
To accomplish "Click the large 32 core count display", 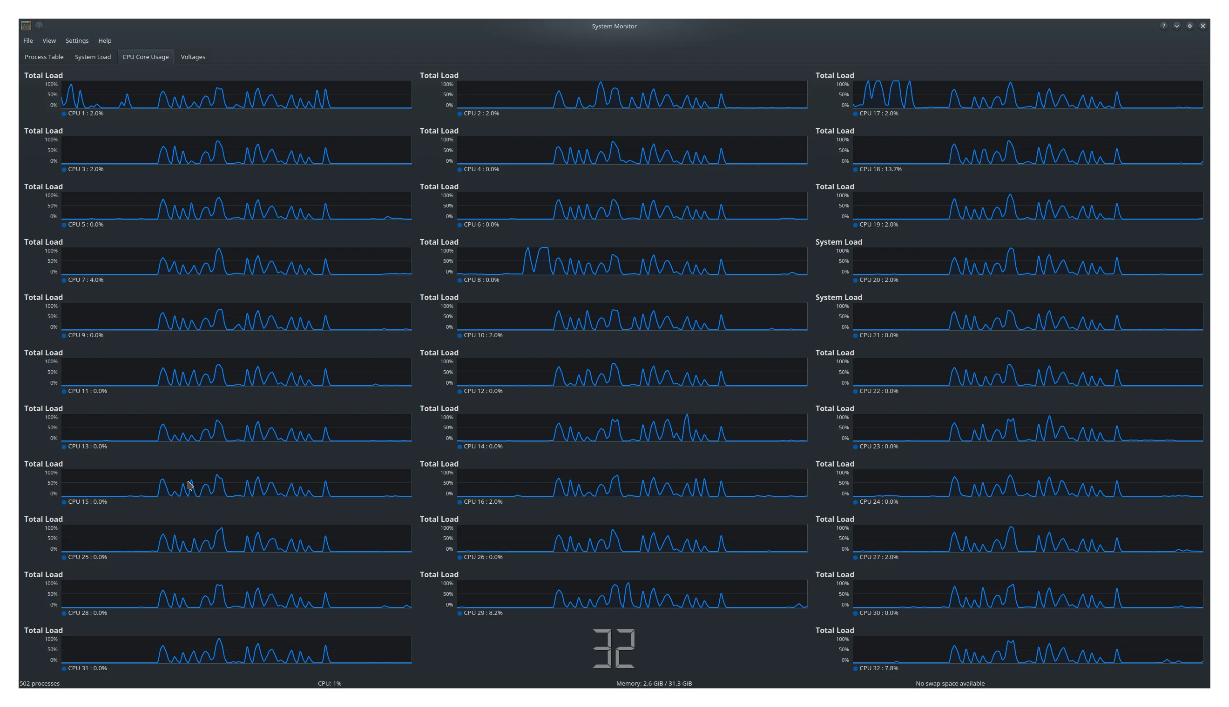I will click(614, 648).
